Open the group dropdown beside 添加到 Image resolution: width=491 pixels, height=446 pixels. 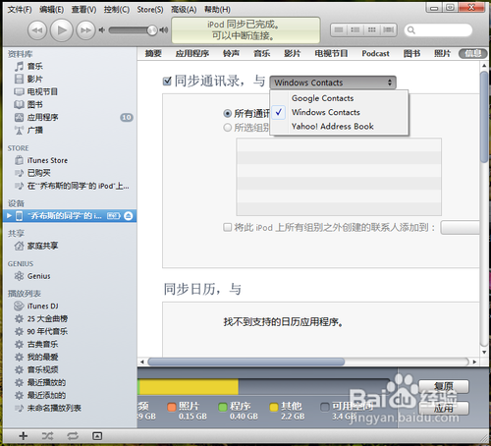click(x=461, y=228)
